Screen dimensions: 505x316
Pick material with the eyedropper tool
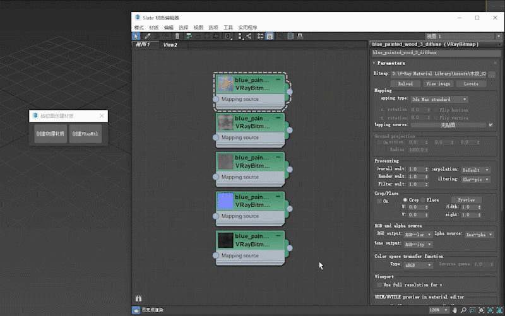147,37
